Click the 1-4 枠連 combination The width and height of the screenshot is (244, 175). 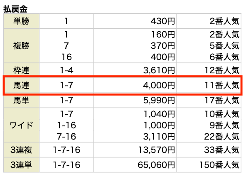click(66, 70)
